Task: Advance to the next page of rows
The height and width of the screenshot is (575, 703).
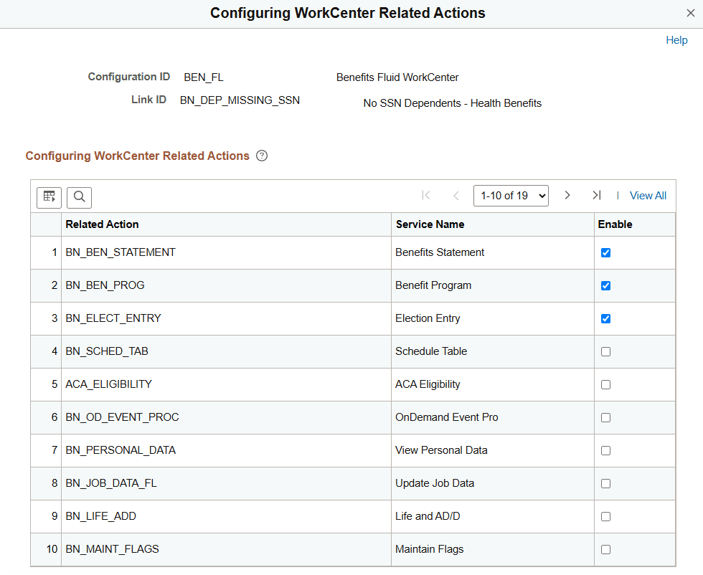Action: (x=567, y=195)
